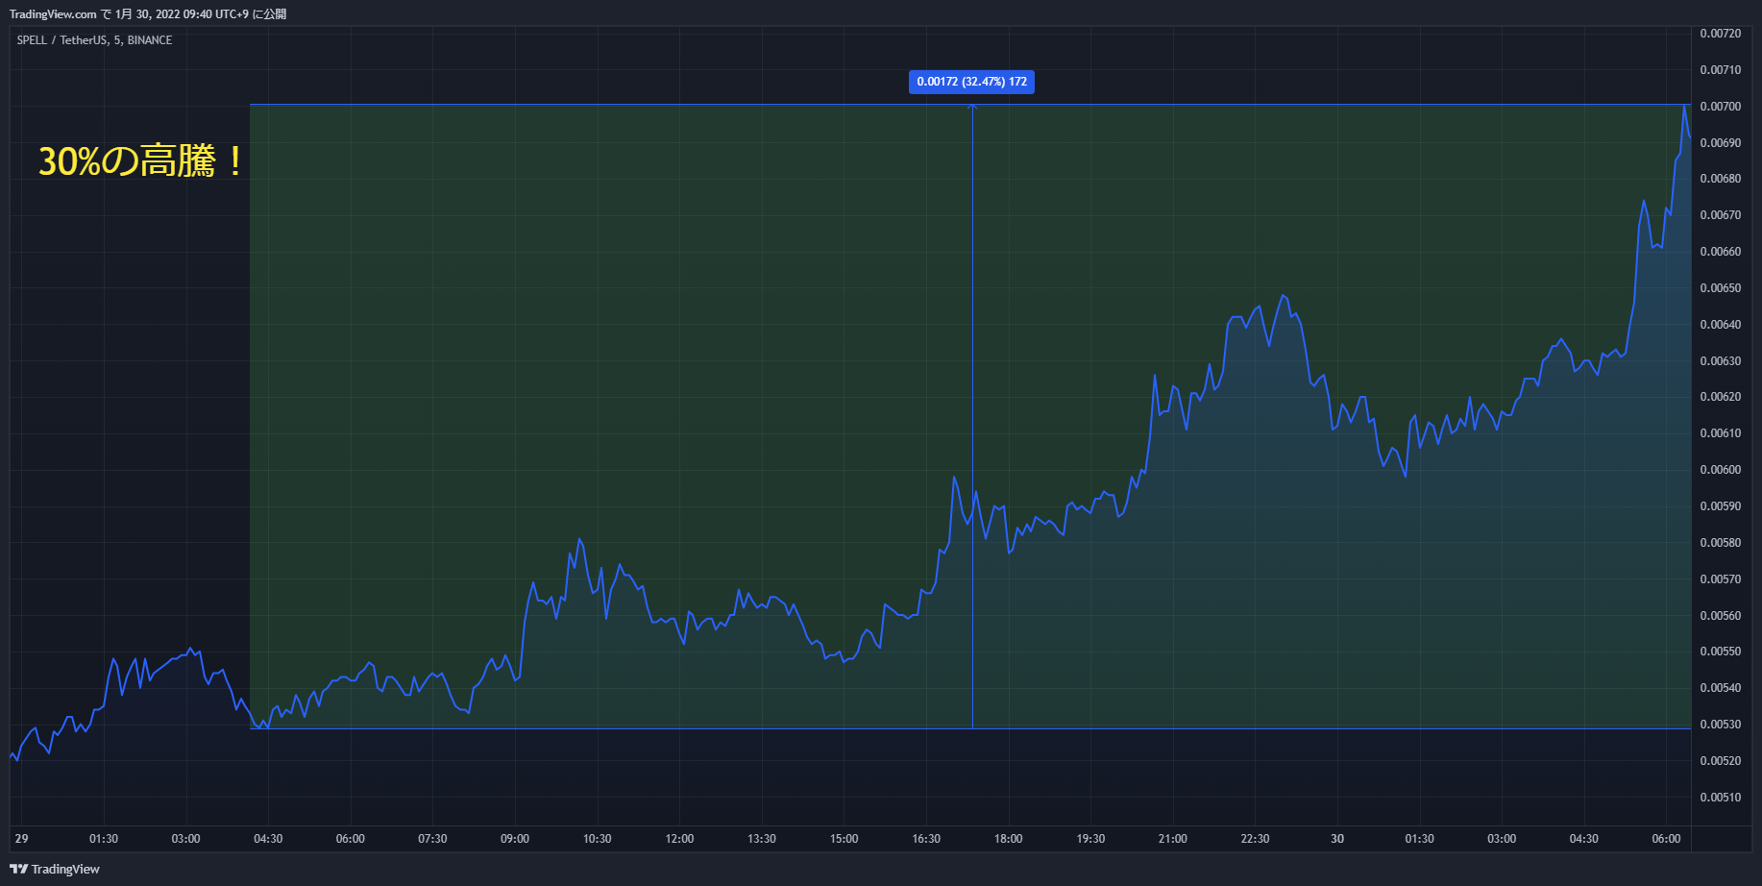The width and height of the screenshot is (1762, 886).
Task: Click time label 09:00 on time axis
Action: coord(515,839)
